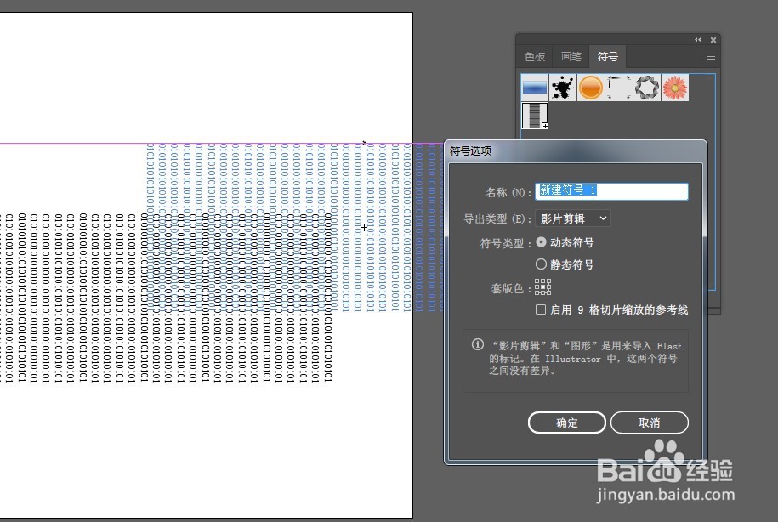Switch to the 画笔 tab
Screen dimensions: 778x522
(571, 56)
